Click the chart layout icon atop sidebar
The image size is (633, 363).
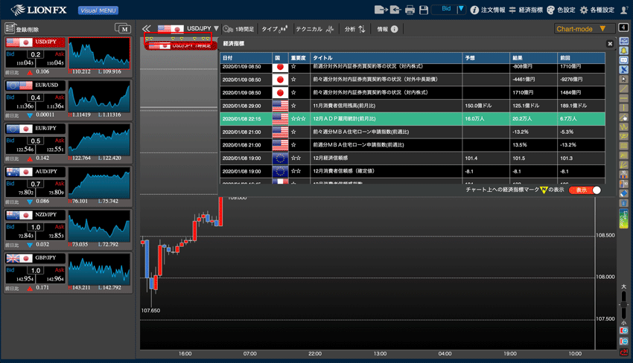[x=624, y=41]
